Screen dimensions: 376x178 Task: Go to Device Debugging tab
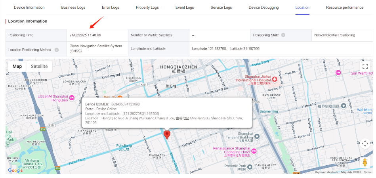(263, 8)
